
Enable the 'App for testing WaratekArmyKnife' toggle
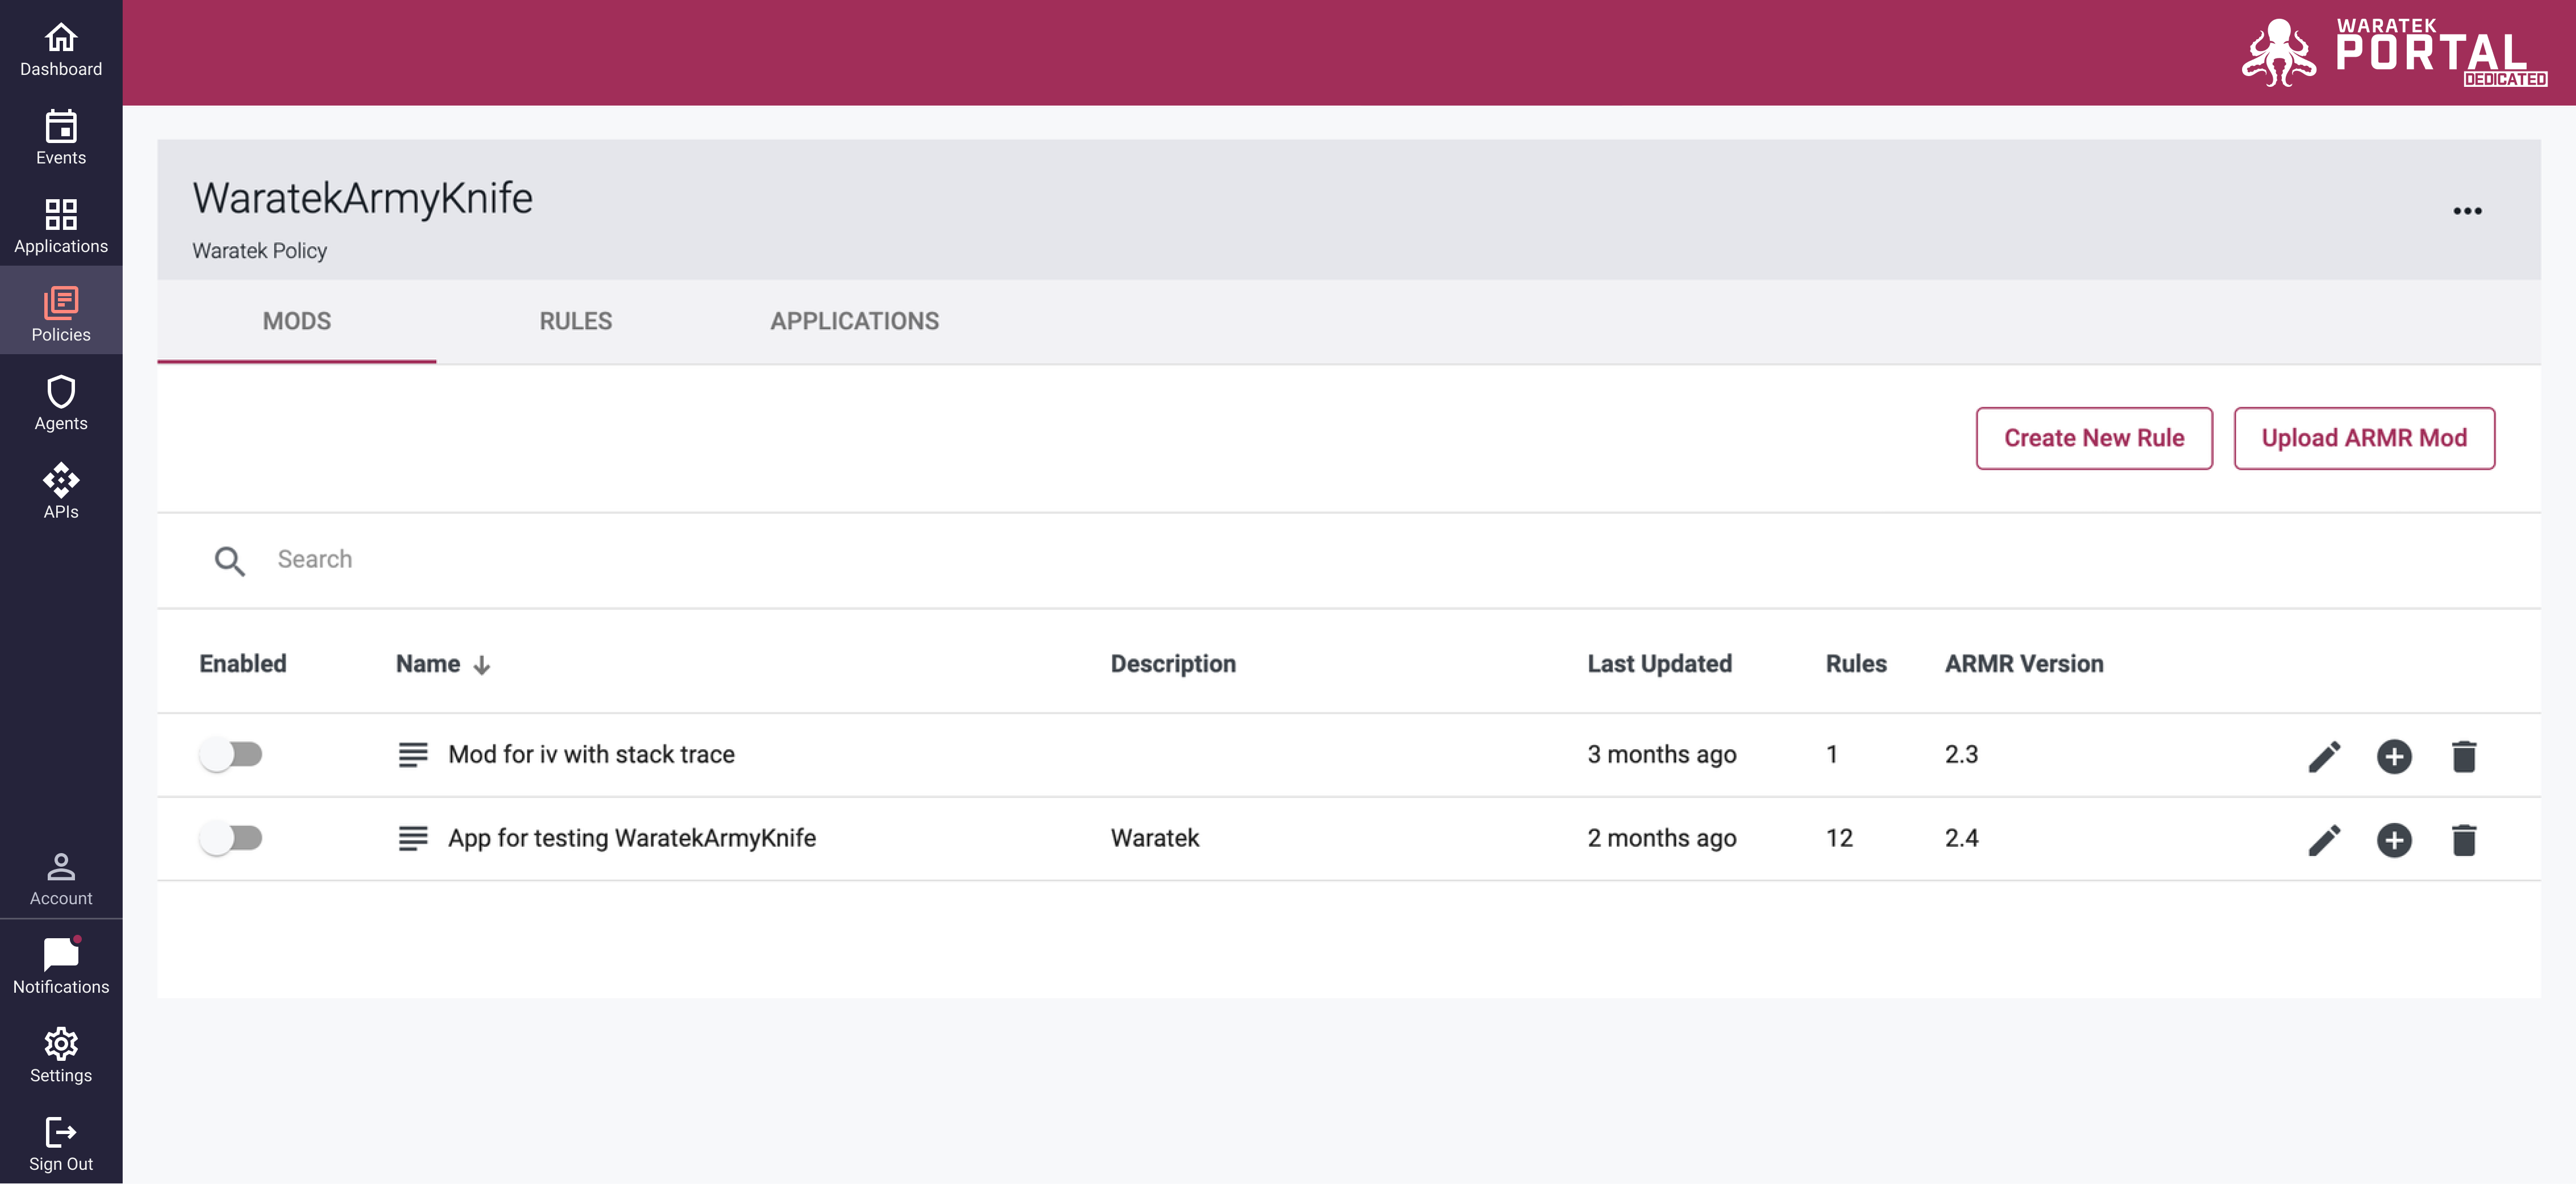tap(231, 838)
